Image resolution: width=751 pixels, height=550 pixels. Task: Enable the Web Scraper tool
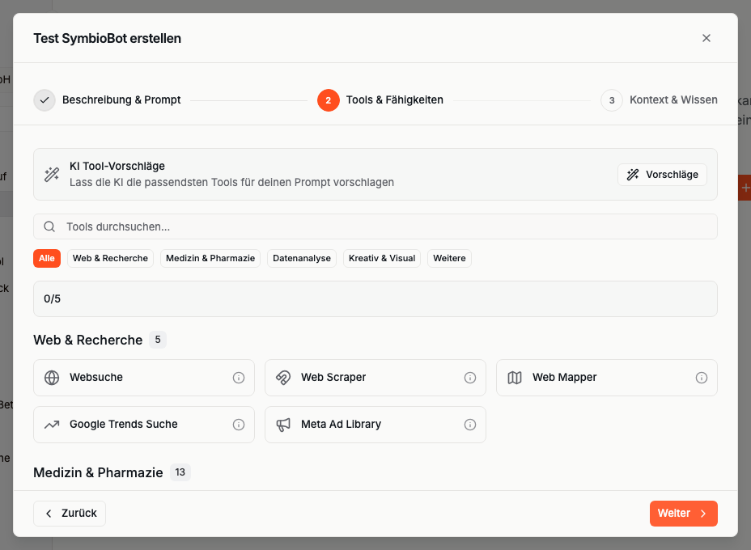[x=364, y=378]
